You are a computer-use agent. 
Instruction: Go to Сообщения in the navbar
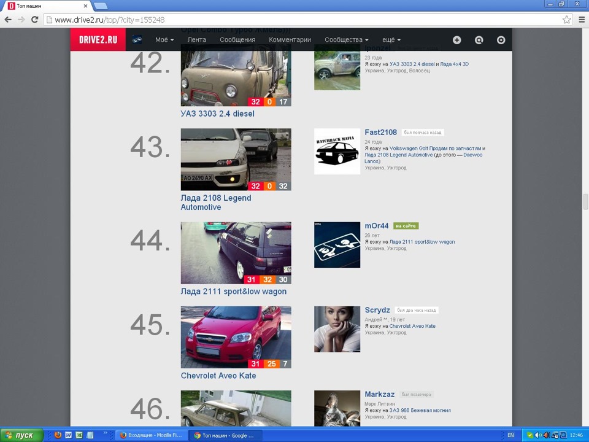[237, 39]
